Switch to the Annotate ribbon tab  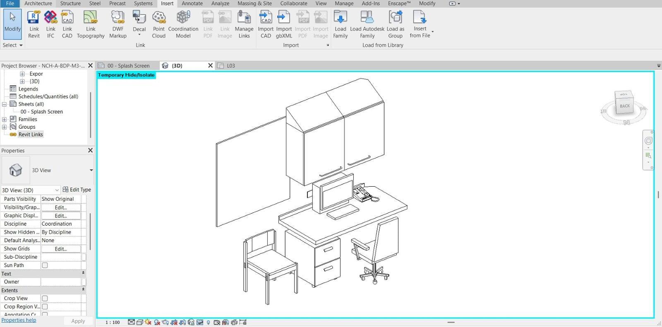192,3
